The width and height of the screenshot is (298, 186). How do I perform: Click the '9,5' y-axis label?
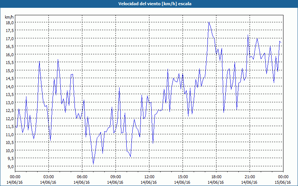10,158
